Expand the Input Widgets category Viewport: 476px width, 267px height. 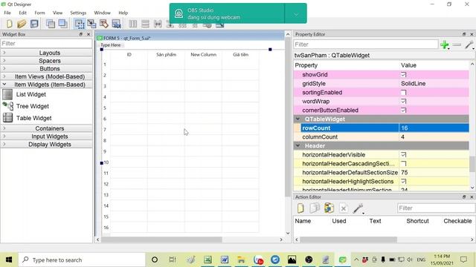click(47, 136)
